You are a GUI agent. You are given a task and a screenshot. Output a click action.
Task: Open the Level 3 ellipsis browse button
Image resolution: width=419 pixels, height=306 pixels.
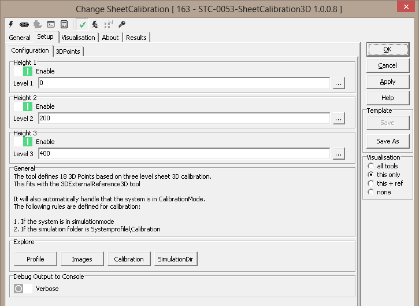339,154
